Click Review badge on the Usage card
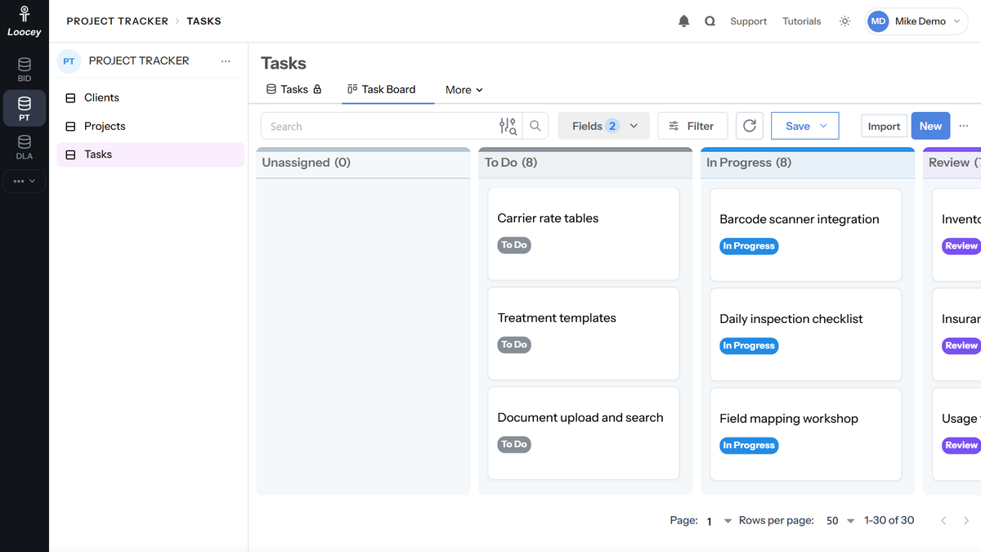 pos(961,446)
